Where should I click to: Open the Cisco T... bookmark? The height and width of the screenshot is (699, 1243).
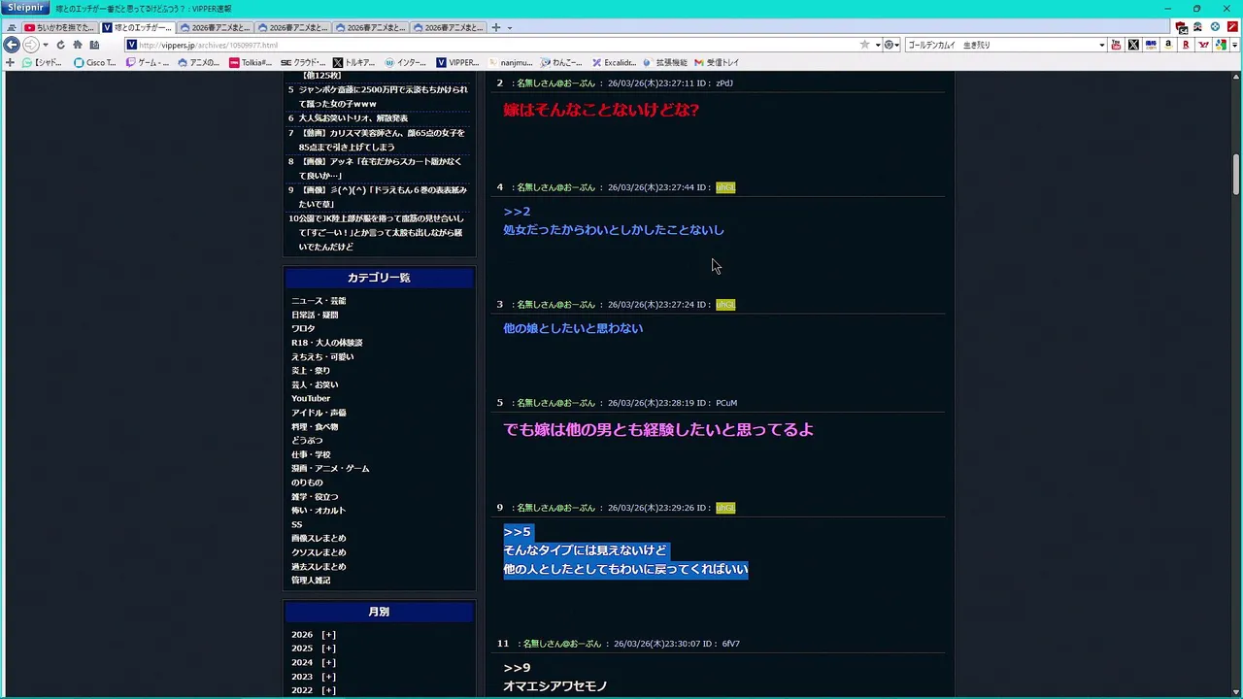click(94, 62)
